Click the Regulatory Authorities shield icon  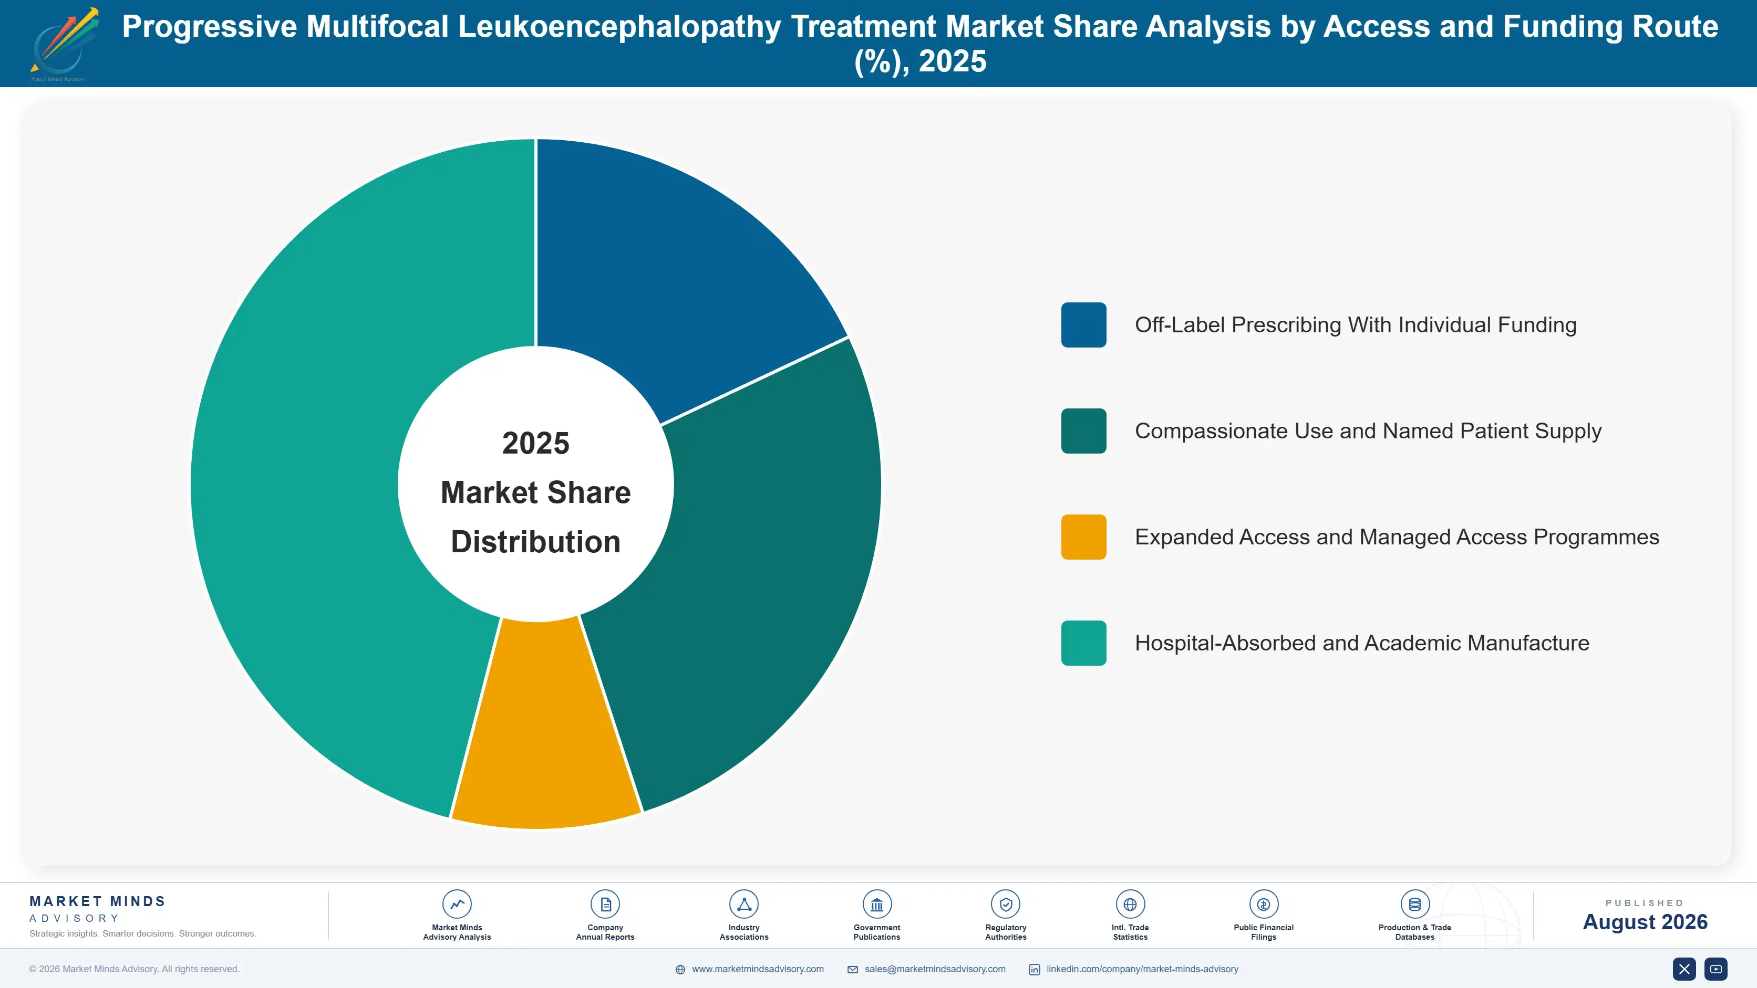[x=1005, y=904]
